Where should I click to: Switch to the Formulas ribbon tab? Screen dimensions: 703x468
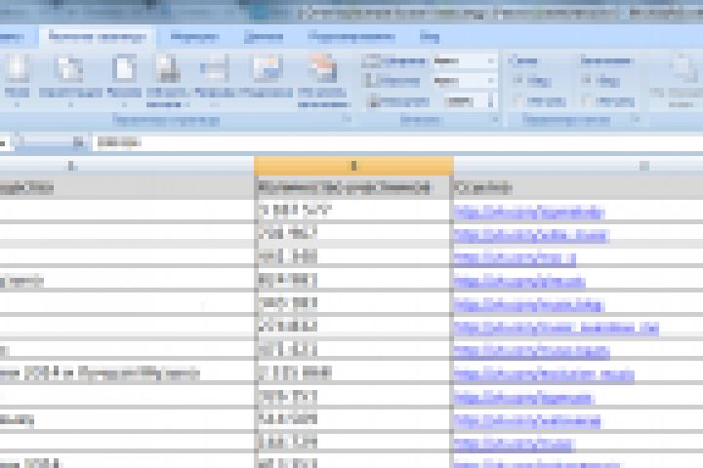click(195, 37)
